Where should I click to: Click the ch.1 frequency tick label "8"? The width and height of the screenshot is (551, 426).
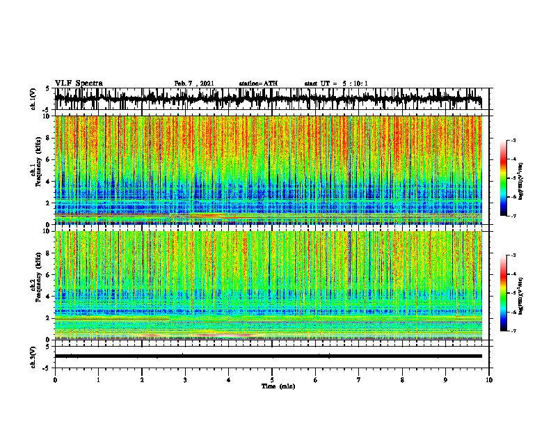[49, 138]
